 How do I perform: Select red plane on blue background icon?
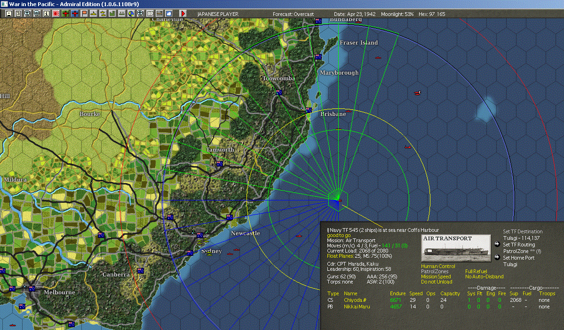pyautogui.click(x=75, y=14)
